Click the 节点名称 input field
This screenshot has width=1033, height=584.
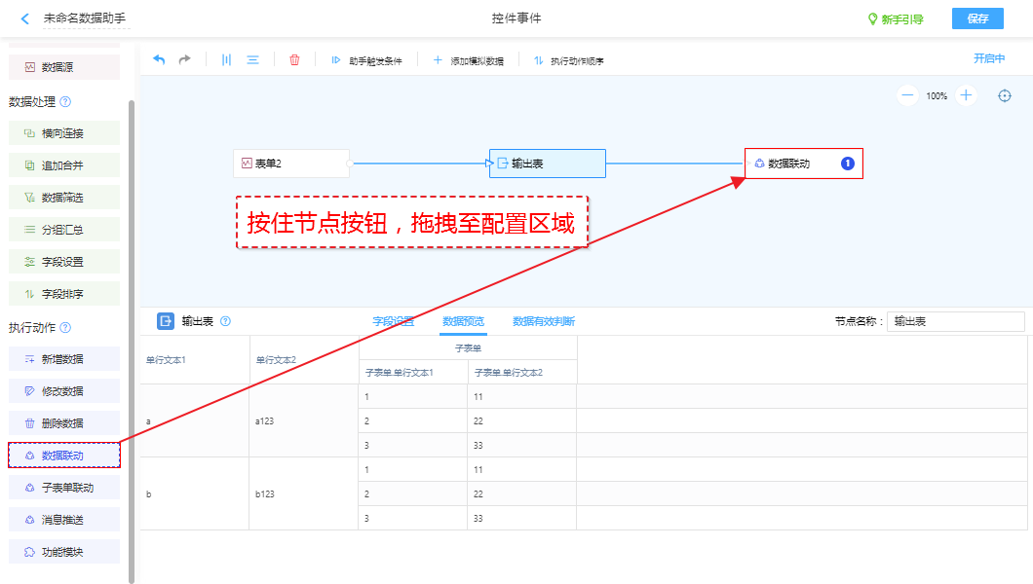(x=955, y=321)
